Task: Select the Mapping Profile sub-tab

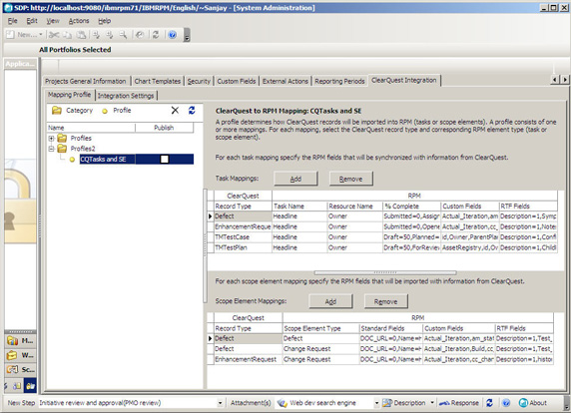Action: [70, 95]
